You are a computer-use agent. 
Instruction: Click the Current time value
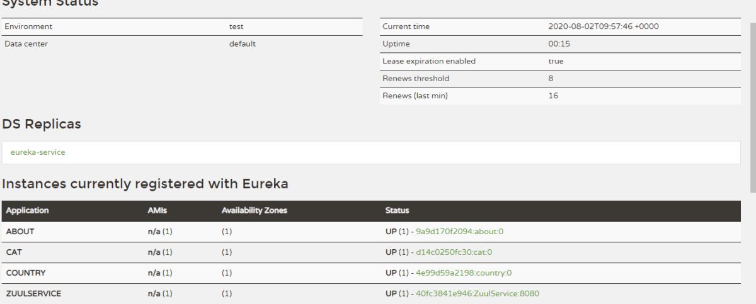(x=604, y=26)
